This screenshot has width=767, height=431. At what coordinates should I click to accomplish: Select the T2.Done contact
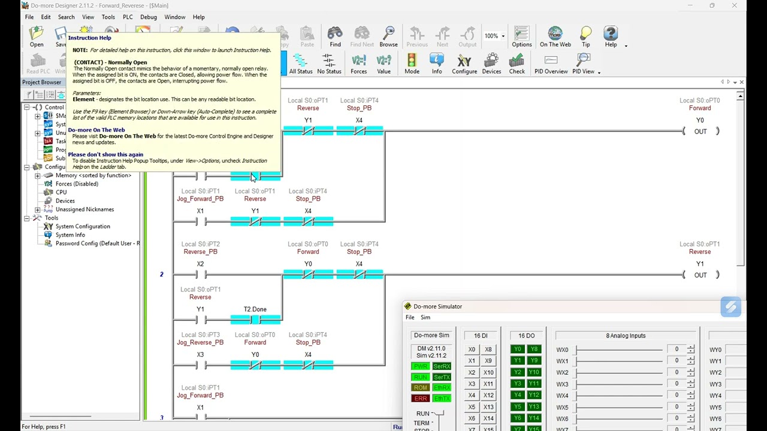[255, 319]
